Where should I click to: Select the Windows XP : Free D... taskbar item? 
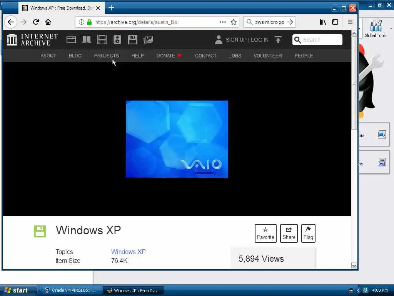[x=133, y=291]
